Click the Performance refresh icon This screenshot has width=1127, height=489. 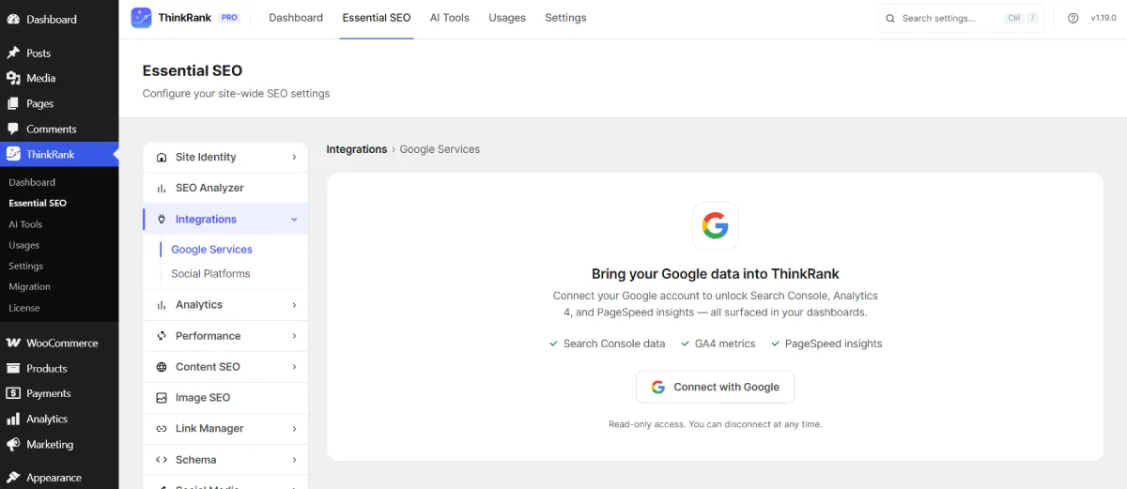[162, 335]
